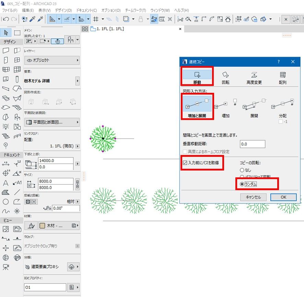Select the ランダム rotation radio button
This screenshot has height=297, width=304.
(x=242, y=184)
